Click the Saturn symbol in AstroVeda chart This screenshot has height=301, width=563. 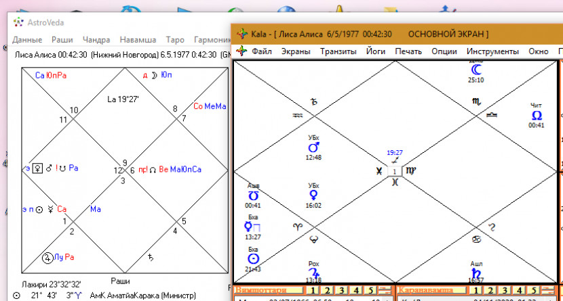coord(151,257)
